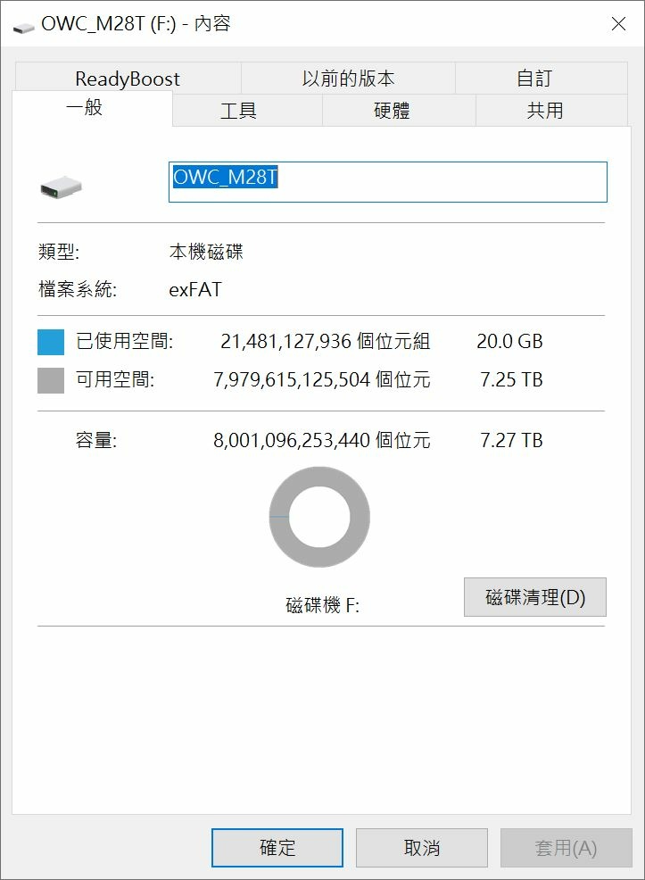Click the drive icon beside the name field
Viewport: 645px width, 880px height.
pyautogui.click(x=62, y=187)
